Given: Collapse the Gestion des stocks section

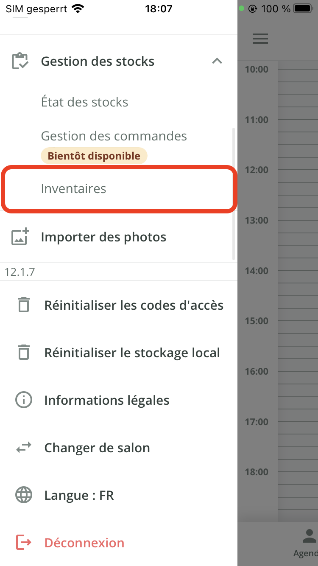Looking at the screenshot, I should pyautogui.click(x=217, y=61).
